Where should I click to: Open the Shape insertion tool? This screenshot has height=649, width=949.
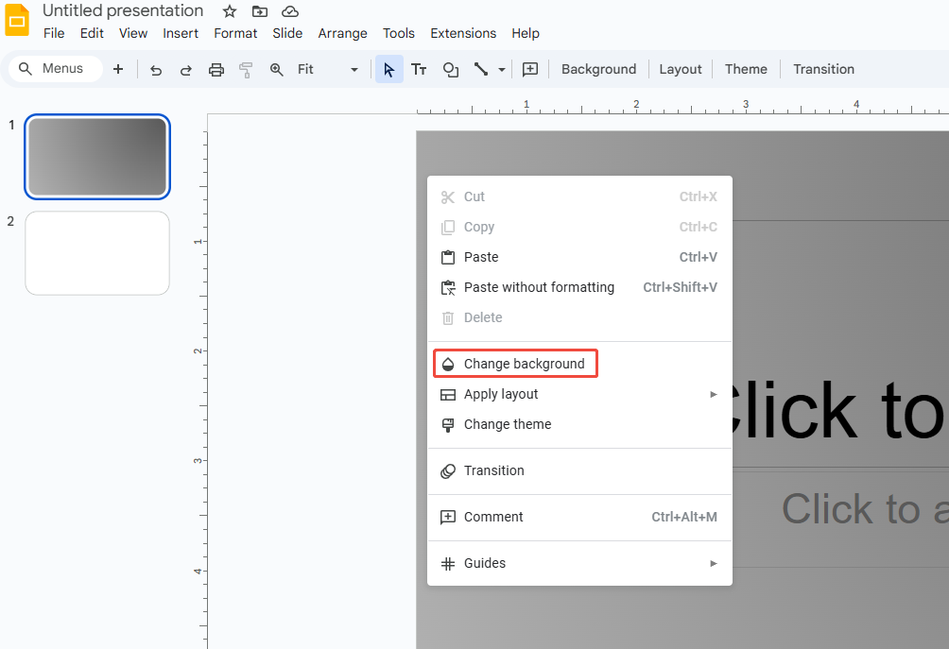pos(450,69)
